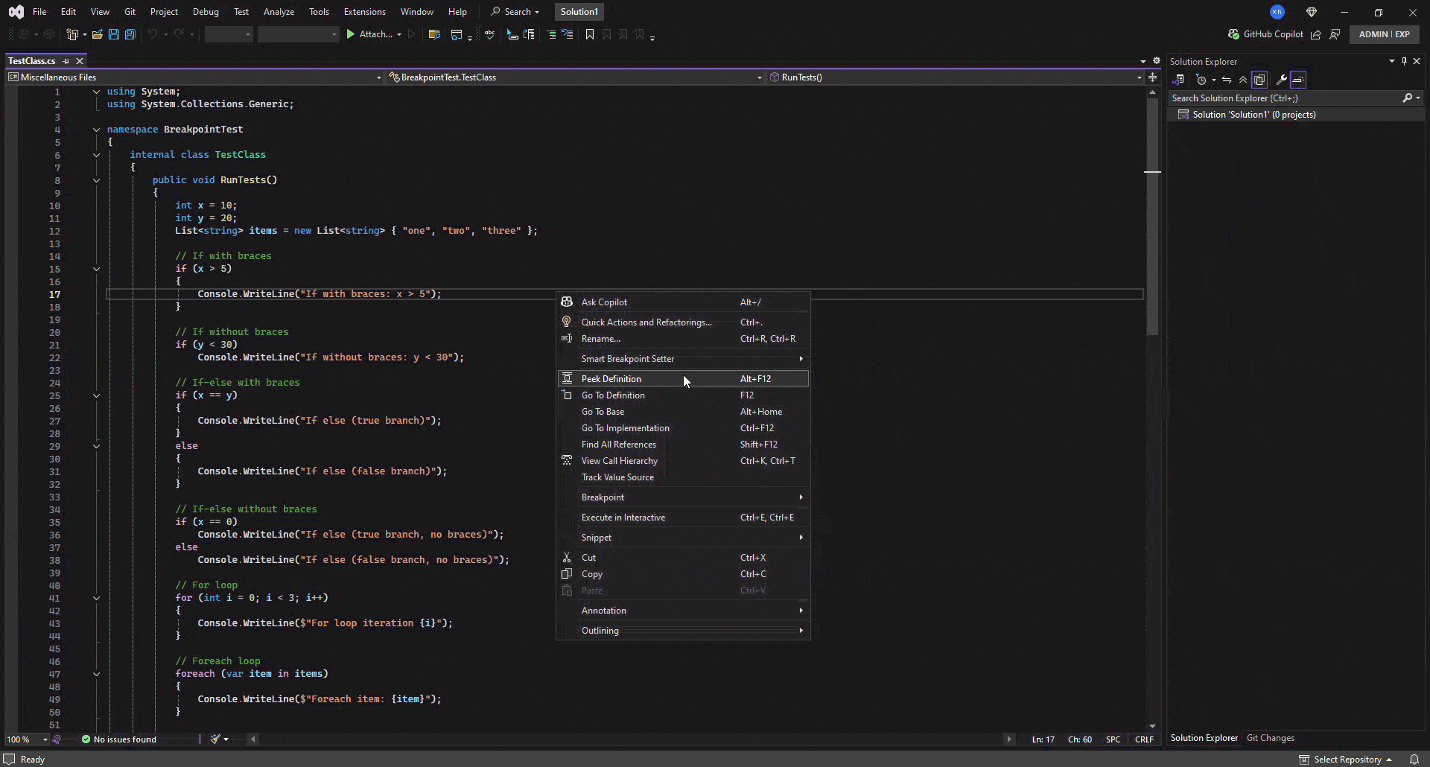Select Go To Definition menu entry

click(683, 395)
